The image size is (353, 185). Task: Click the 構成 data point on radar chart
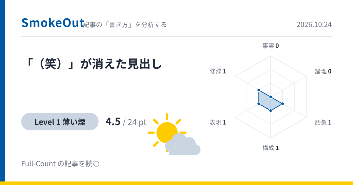click(x=271, y=110)
